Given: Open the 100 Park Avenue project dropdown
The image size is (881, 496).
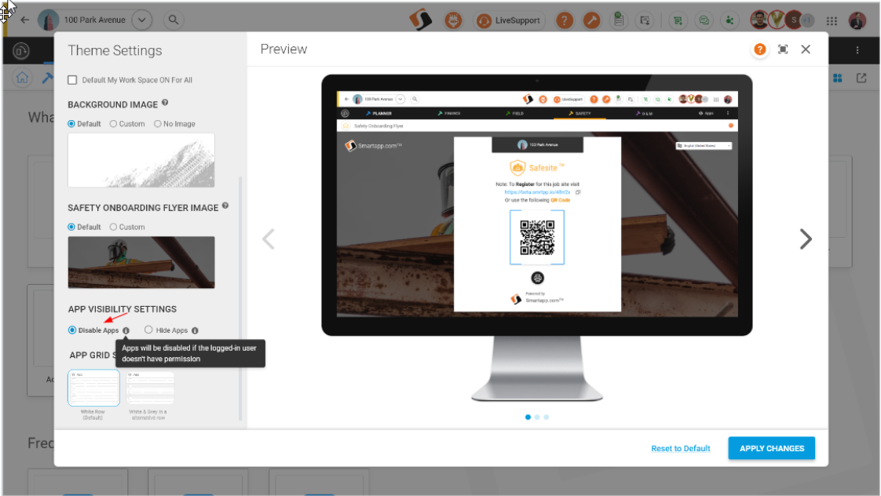Looking at the screenshot, I should click(141, 20).
